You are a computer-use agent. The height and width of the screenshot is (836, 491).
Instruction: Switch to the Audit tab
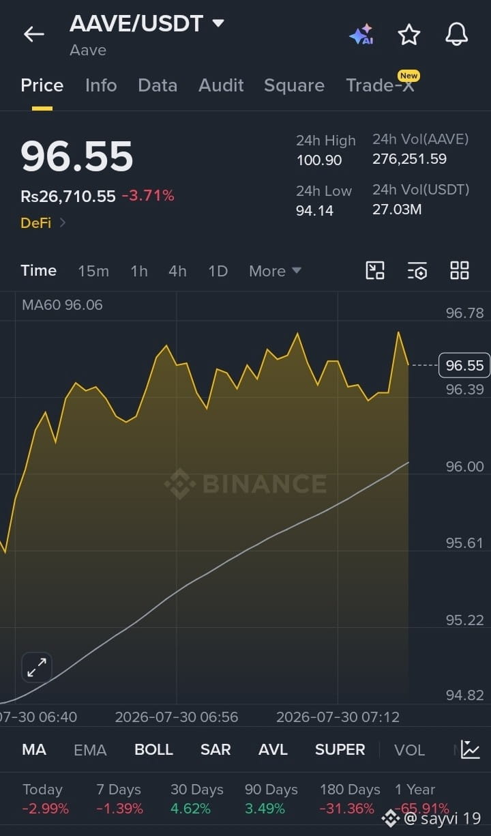click(221, 85)
